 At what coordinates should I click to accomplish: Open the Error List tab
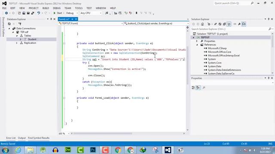pyautogui.click(x=11, y=138)
